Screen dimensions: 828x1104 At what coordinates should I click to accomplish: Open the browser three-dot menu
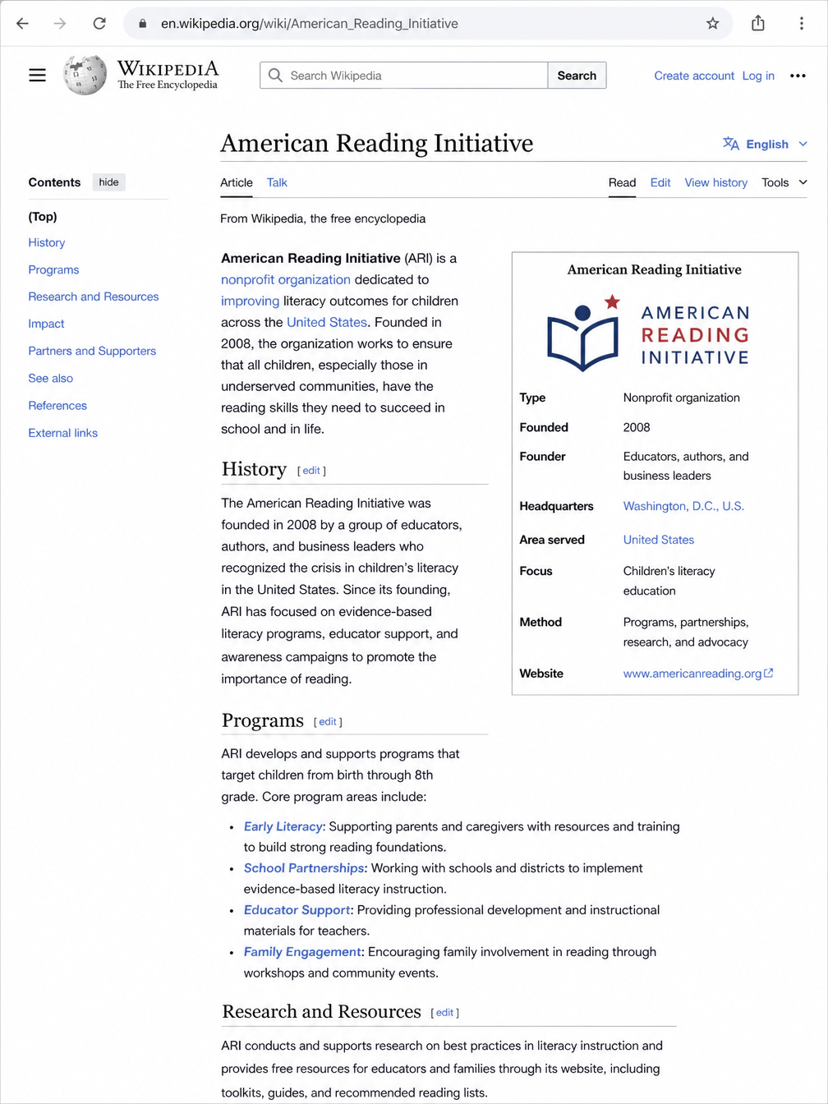tap(802, 24)
